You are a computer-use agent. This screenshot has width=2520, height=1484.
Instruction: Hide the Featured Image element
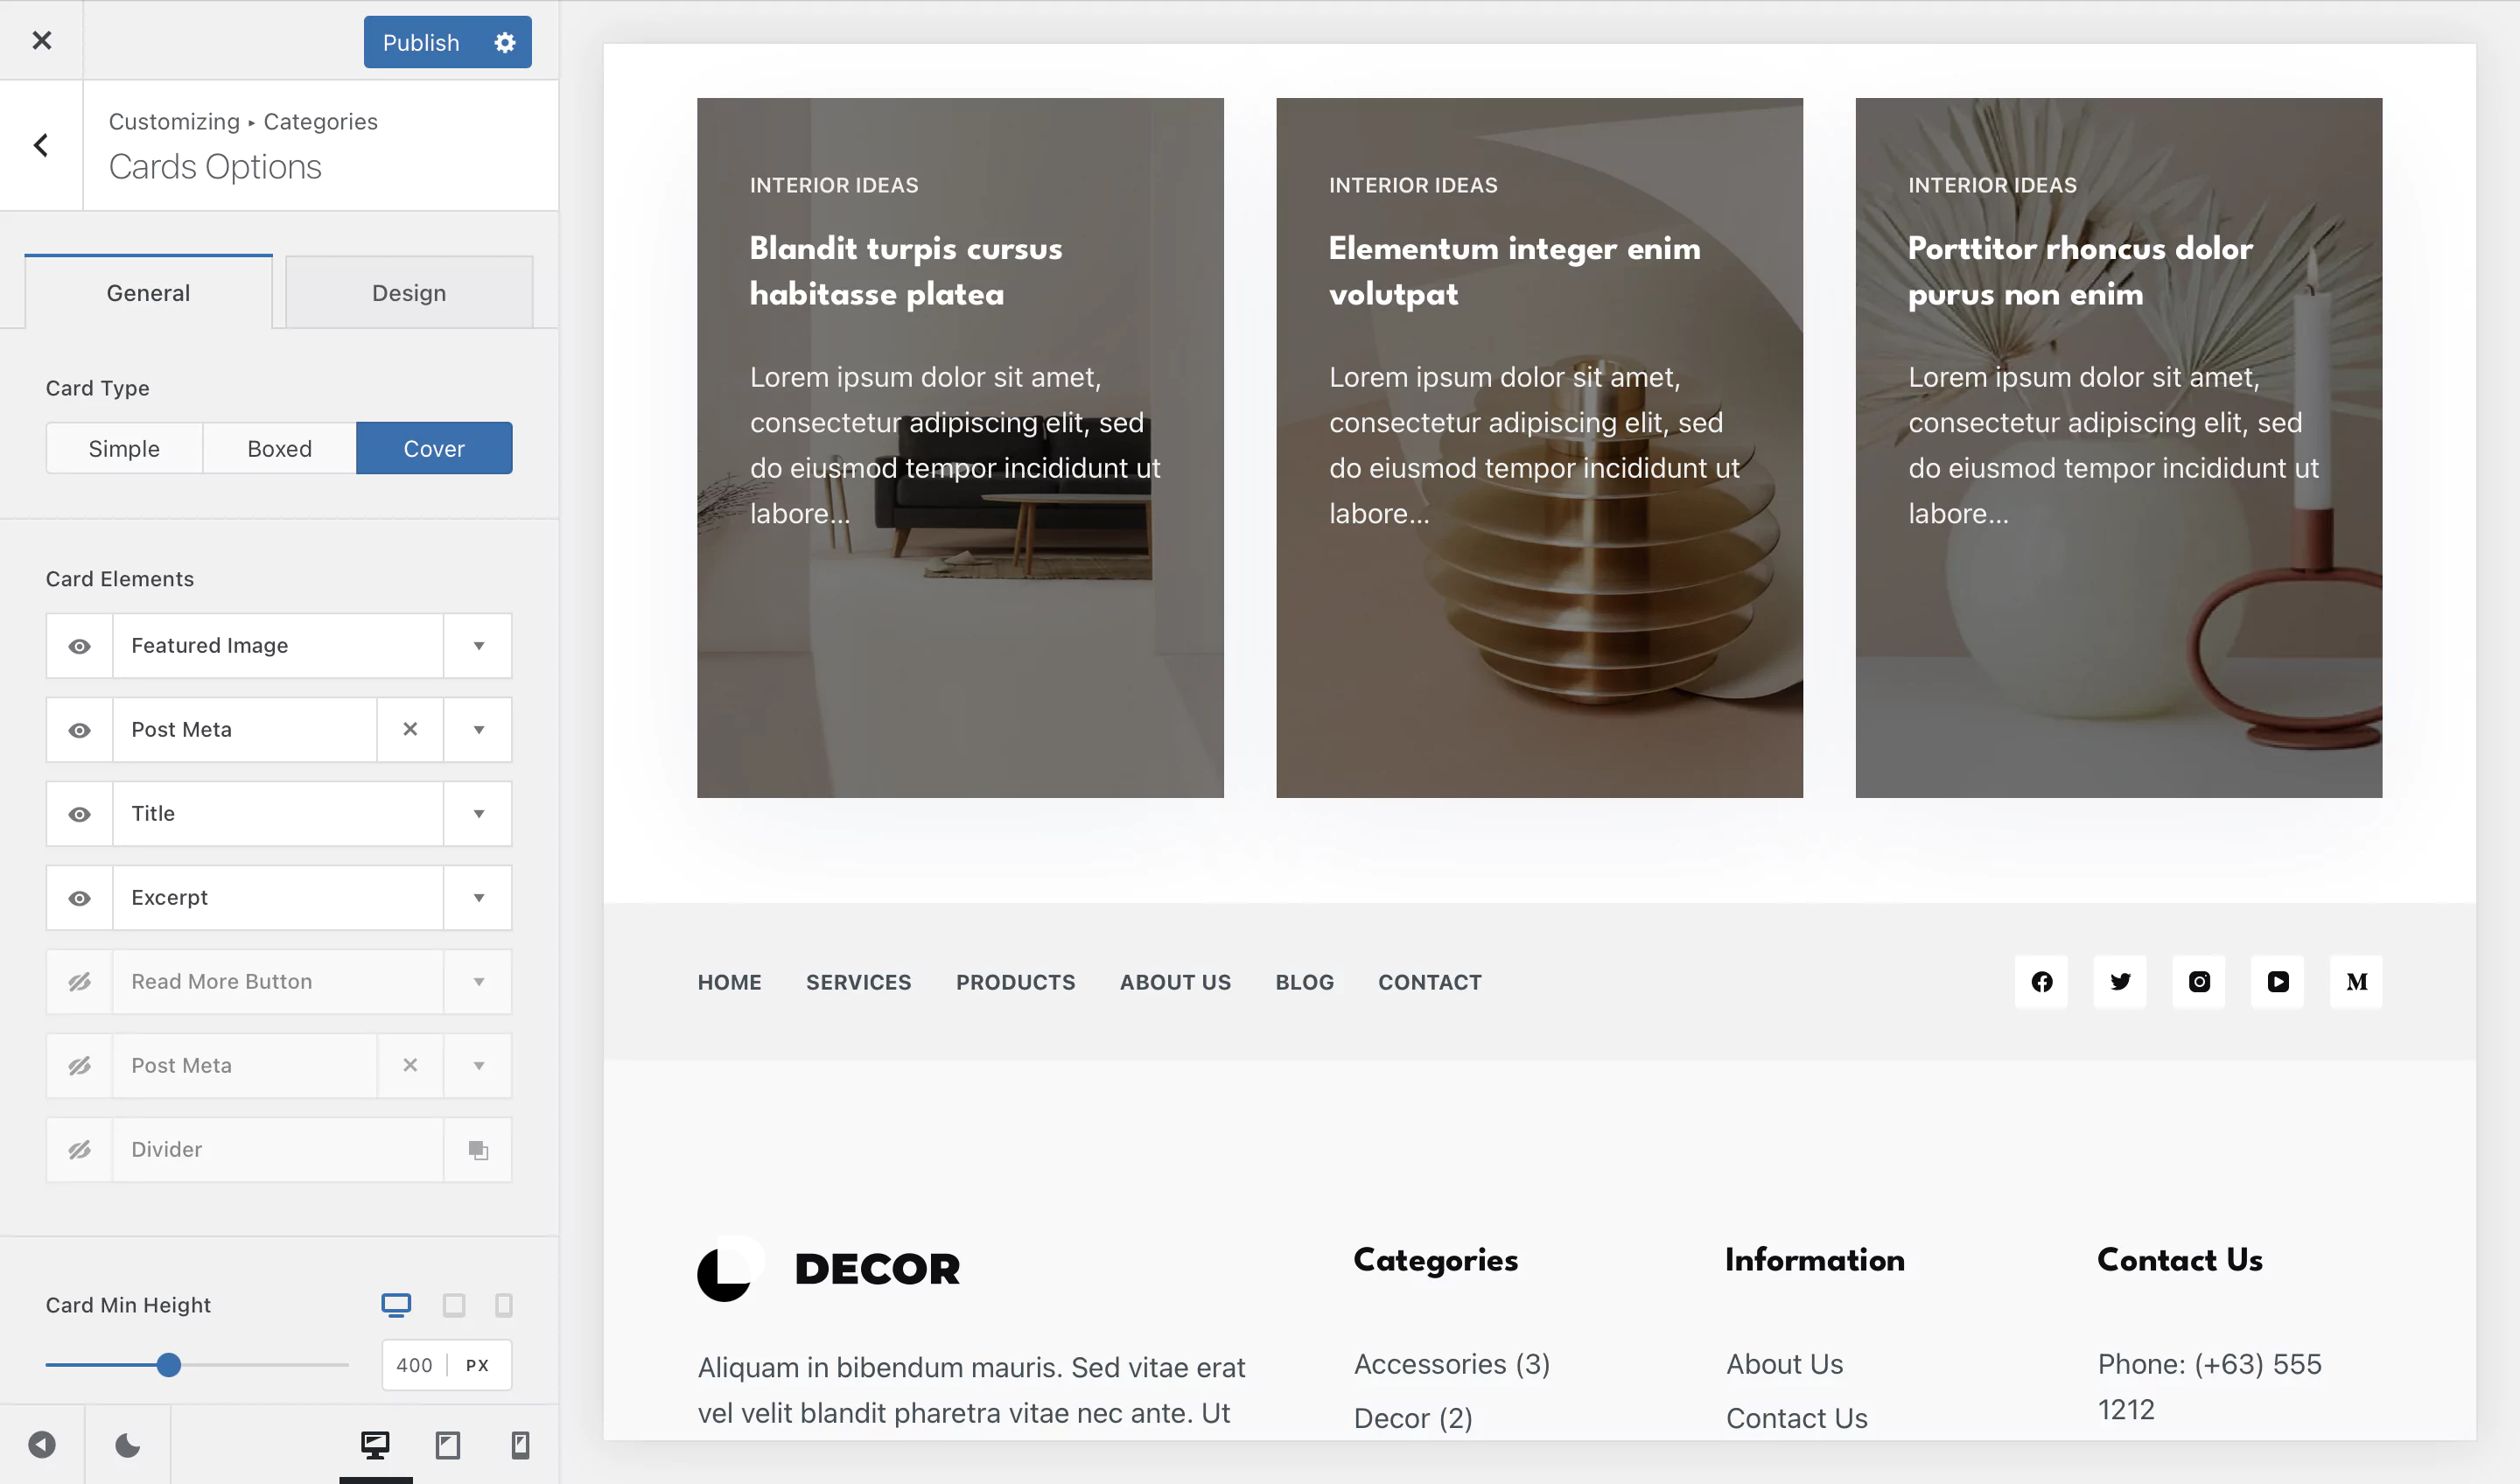(x=79, y=645)
